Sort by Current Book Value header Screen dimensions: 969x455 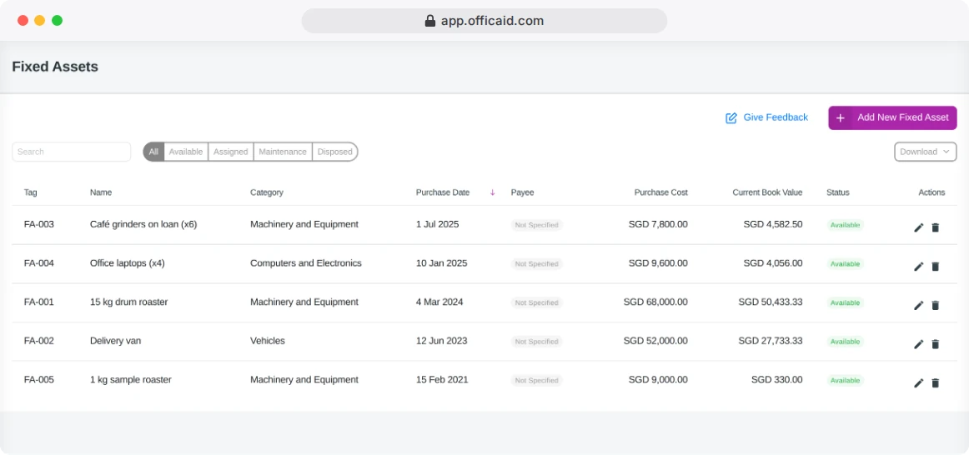coord(767,192)
